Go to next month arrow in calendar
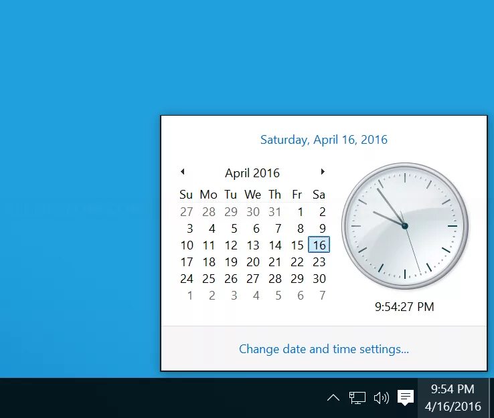Viewport: 494px width, 418px height. pos(323,171)
